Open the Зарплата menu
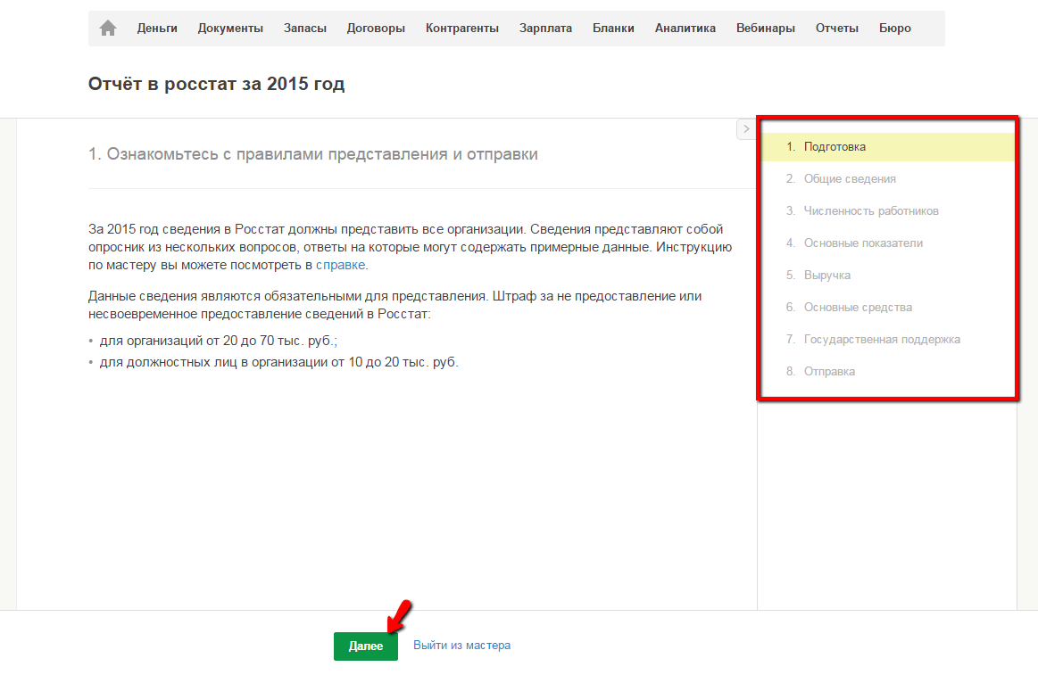 [545, 29]
